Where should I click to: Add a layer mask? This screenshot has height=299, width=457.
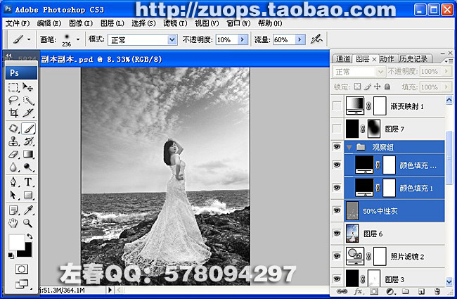click(x=374, y=291)
